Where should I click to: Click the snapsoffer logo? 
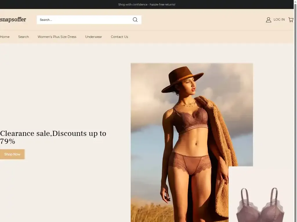click(x=13, y=19)
